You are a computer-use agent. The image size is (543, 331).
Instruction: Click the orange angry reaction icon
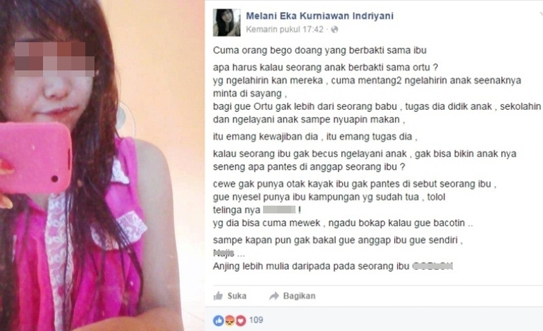pyautogui.click(x=229, y=320)
